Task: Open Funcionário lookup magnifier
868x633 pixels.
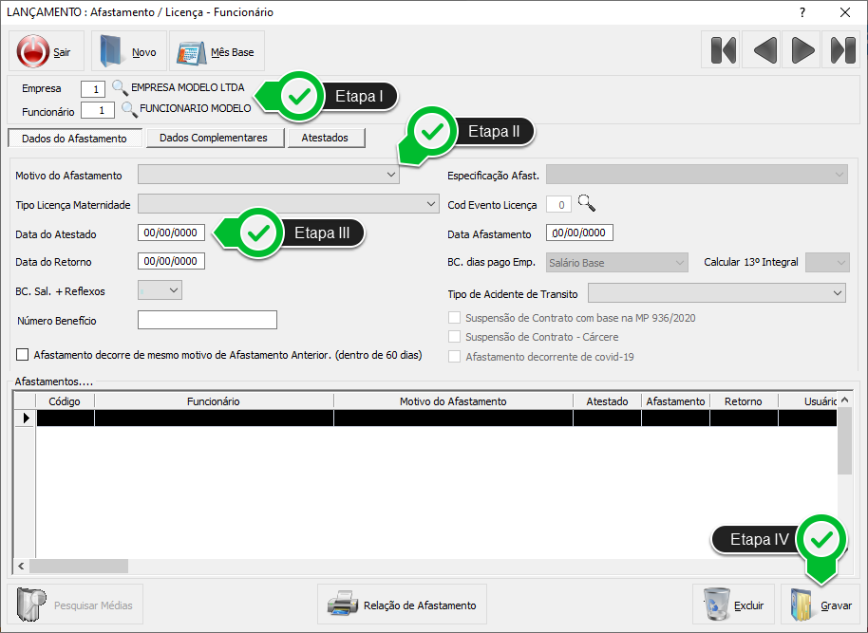Action: click(x=129, y=109)
